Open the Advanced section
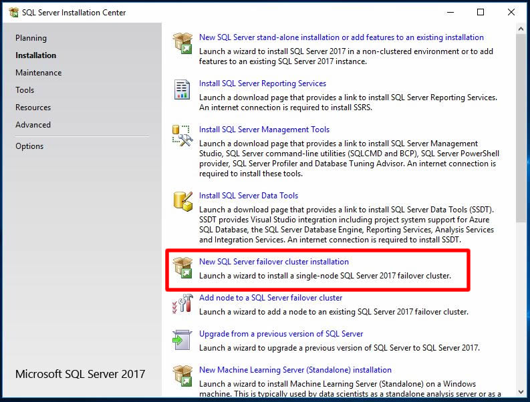 coord(33,125)
